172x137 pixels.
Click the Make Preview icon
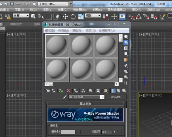tap(126, 65)
